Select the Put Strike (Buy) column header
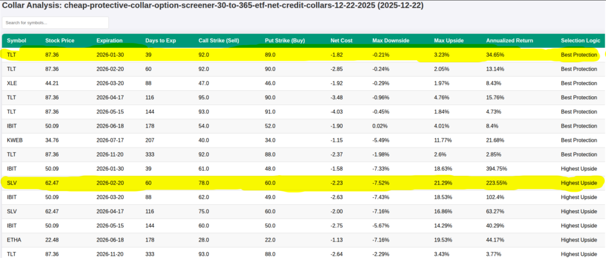Image resolution: width=606 pixels, height=258 pixels. click(285, 41)
